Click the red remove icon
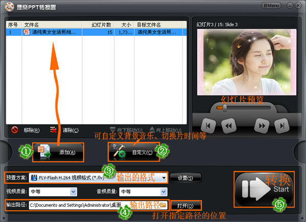This screenshot has height=222, width=306. click(14, 130)
